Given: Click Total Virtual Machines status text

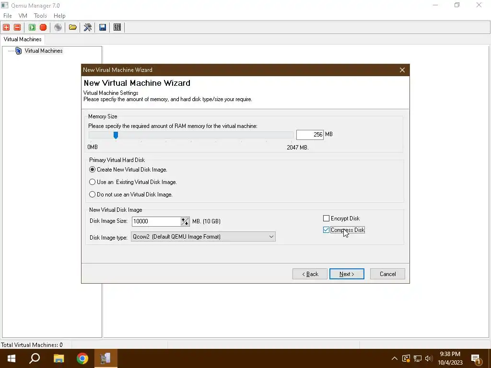Looking at the screenshot, I should tap(32, 345).
